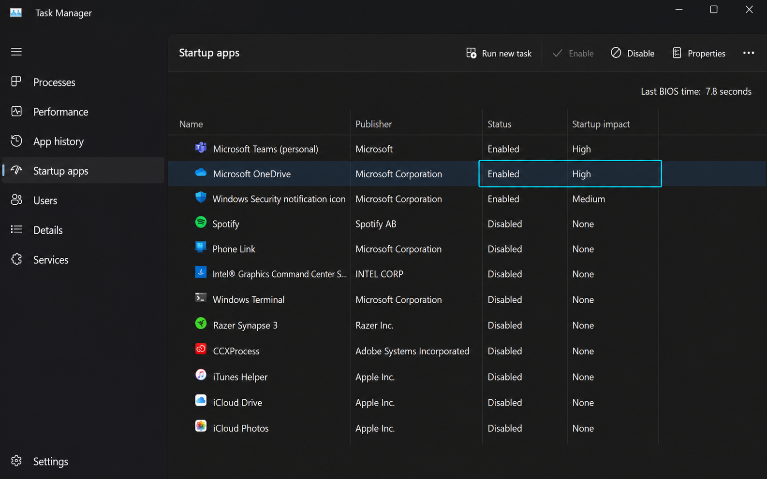The width and height of the screenshot is (767, 479).
Task: Click the CCXProcess Adobe icon
Action: 201,349
